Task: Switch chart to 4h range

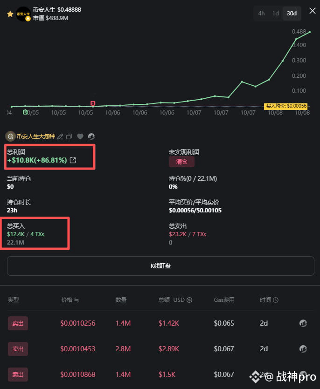Action: (x=261, y=14)
